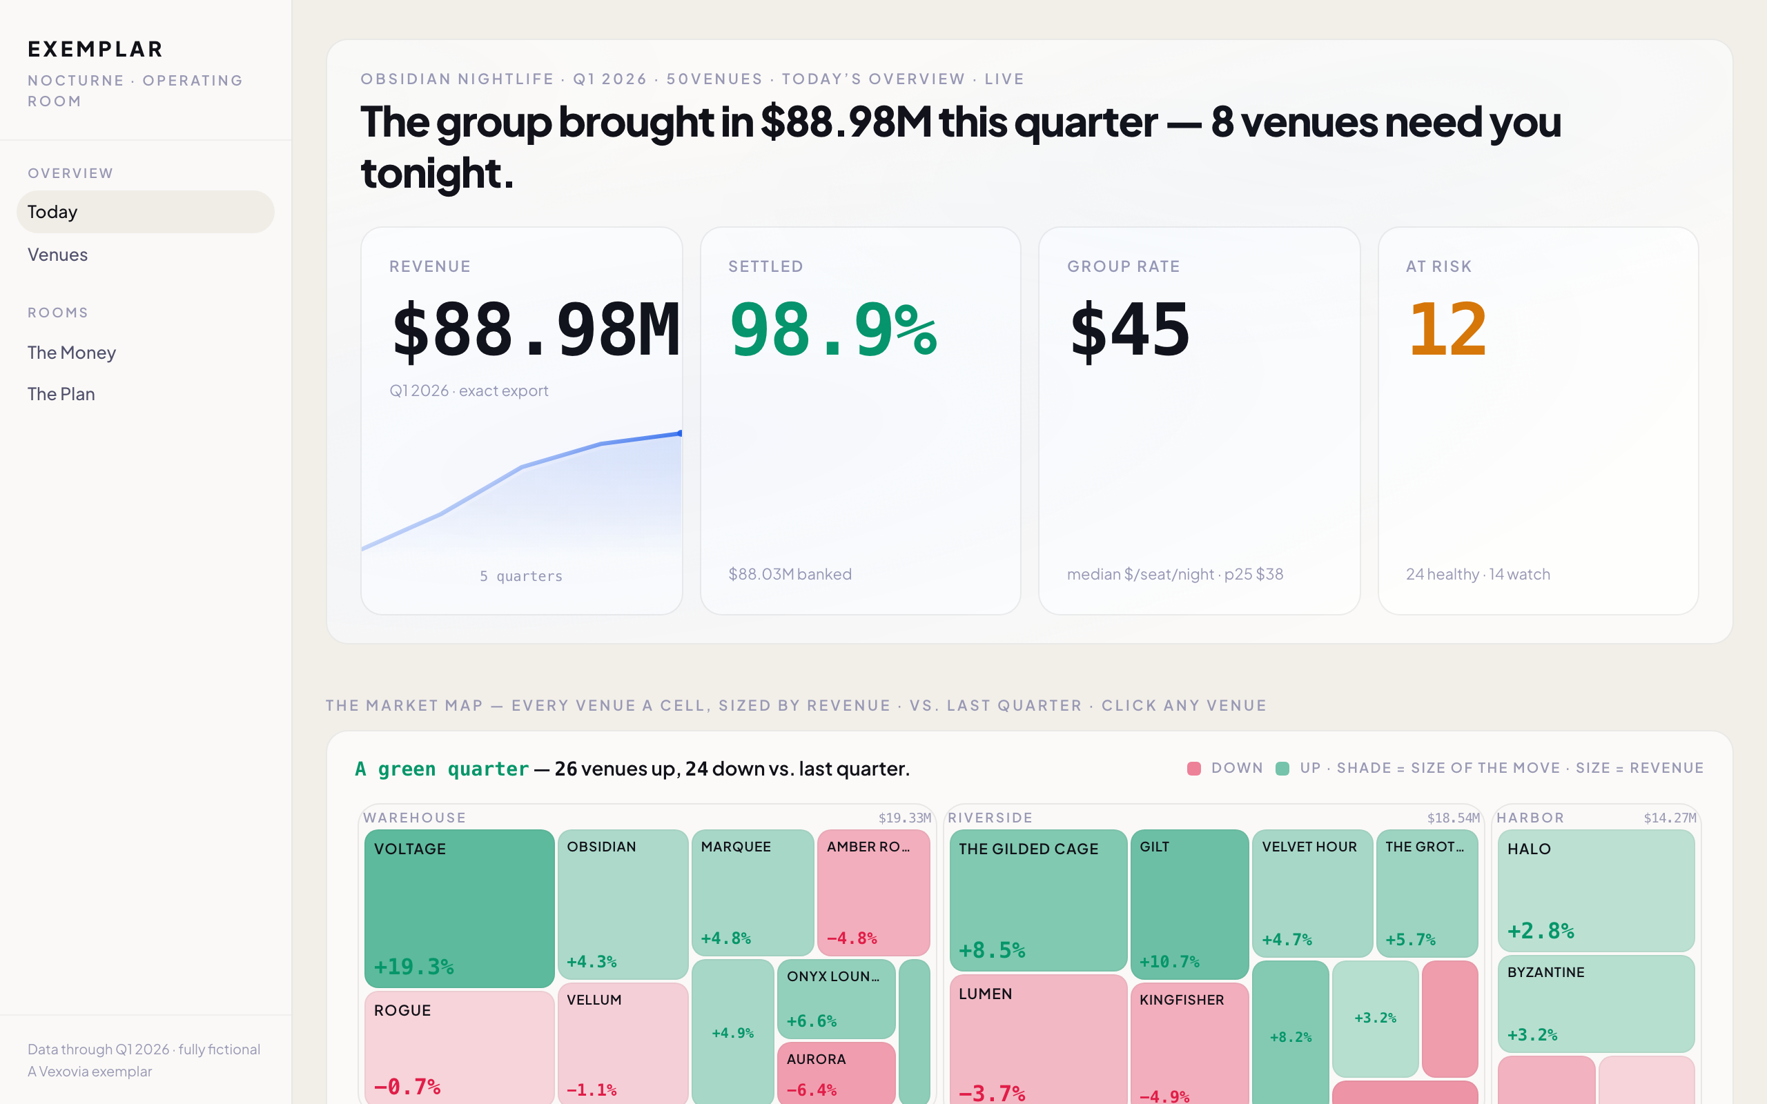Select the VELLUM venue cell

tap(623, 1043)
